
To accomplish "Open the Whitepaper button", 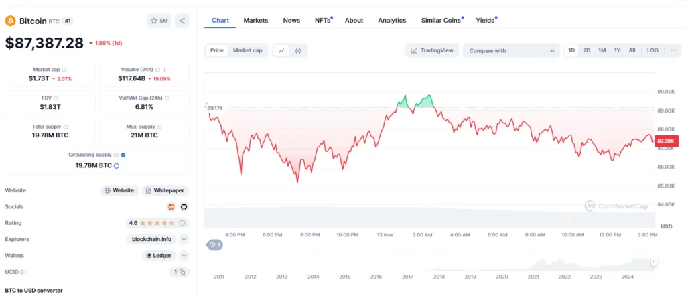I will pos(165,190).
